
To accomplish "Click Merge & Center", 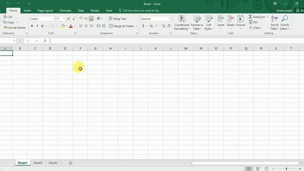I will [x=122, y=26].
